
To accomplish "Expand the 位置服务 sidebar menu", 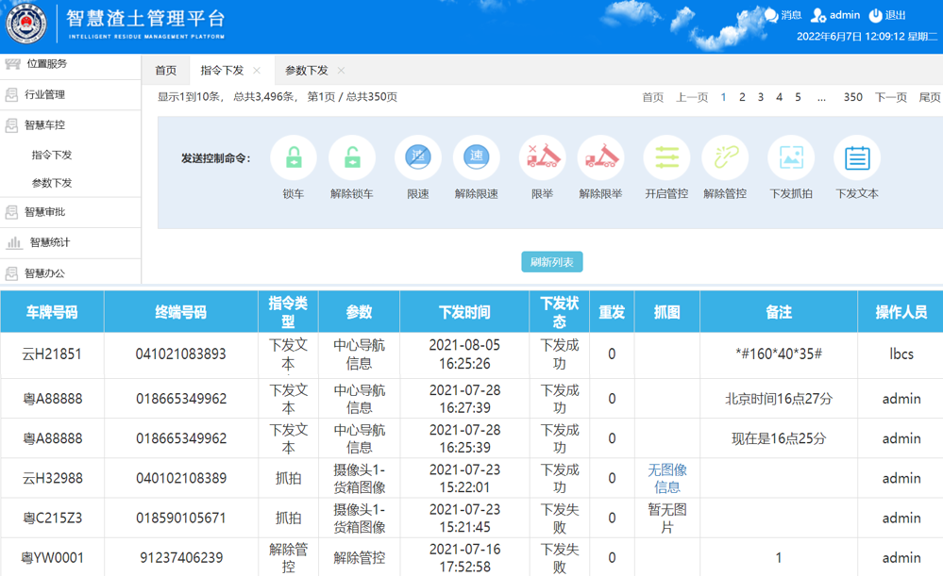I will (x=47, y=64).
